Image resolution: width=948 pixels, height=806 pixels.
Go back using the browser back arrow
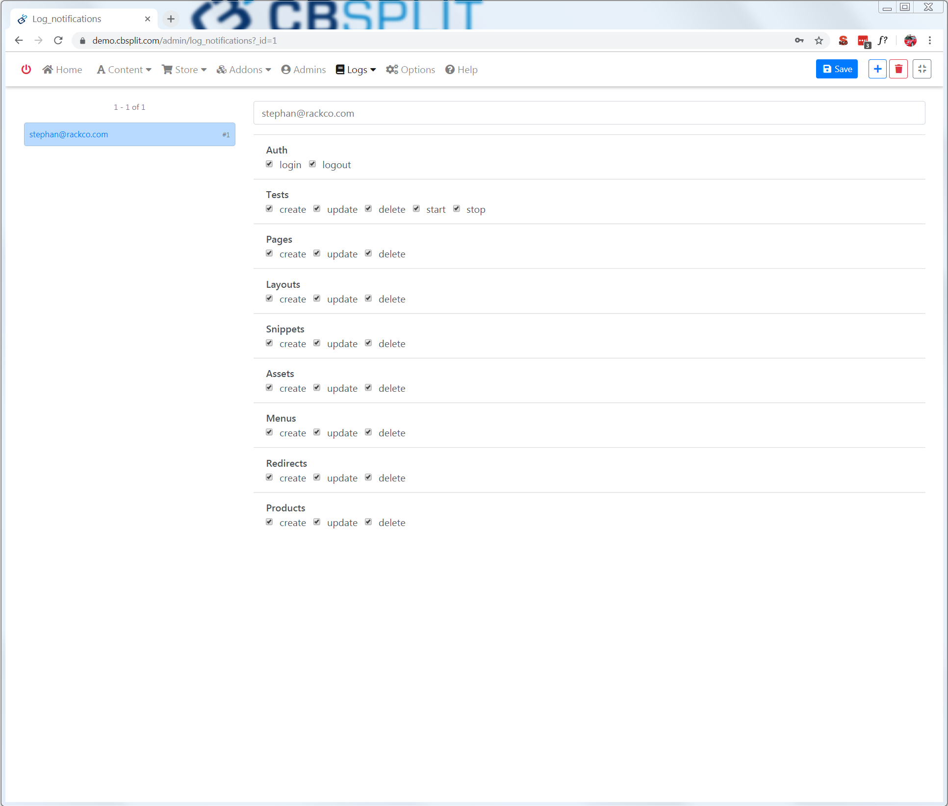tap(19, 41)
